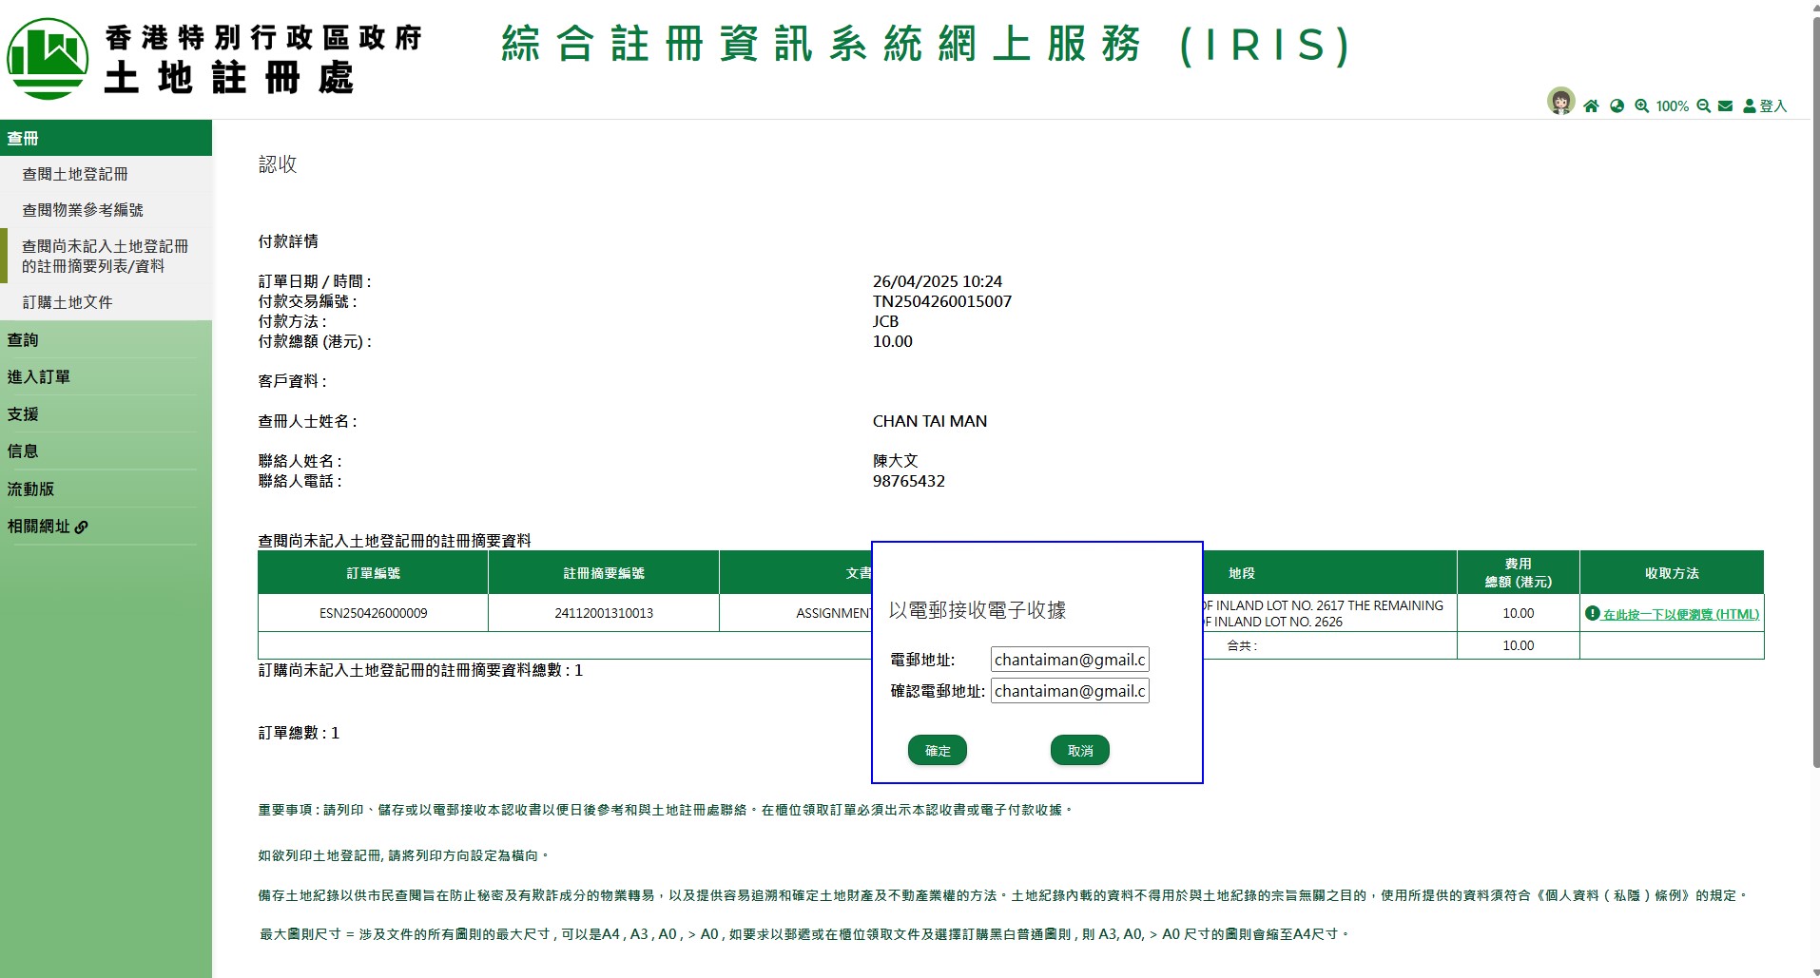
Task: Click the exclamation icon in 收取方法 cell
Action: coord(1593,613)
